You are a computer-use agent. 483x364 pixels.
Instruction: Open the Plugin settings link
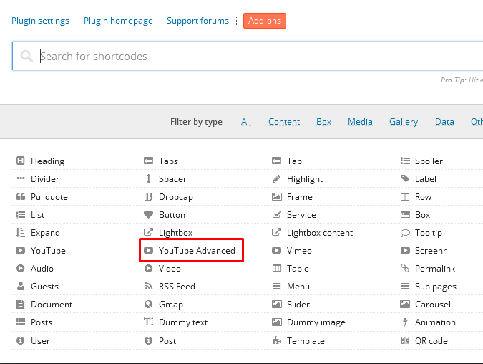[40, 21]
